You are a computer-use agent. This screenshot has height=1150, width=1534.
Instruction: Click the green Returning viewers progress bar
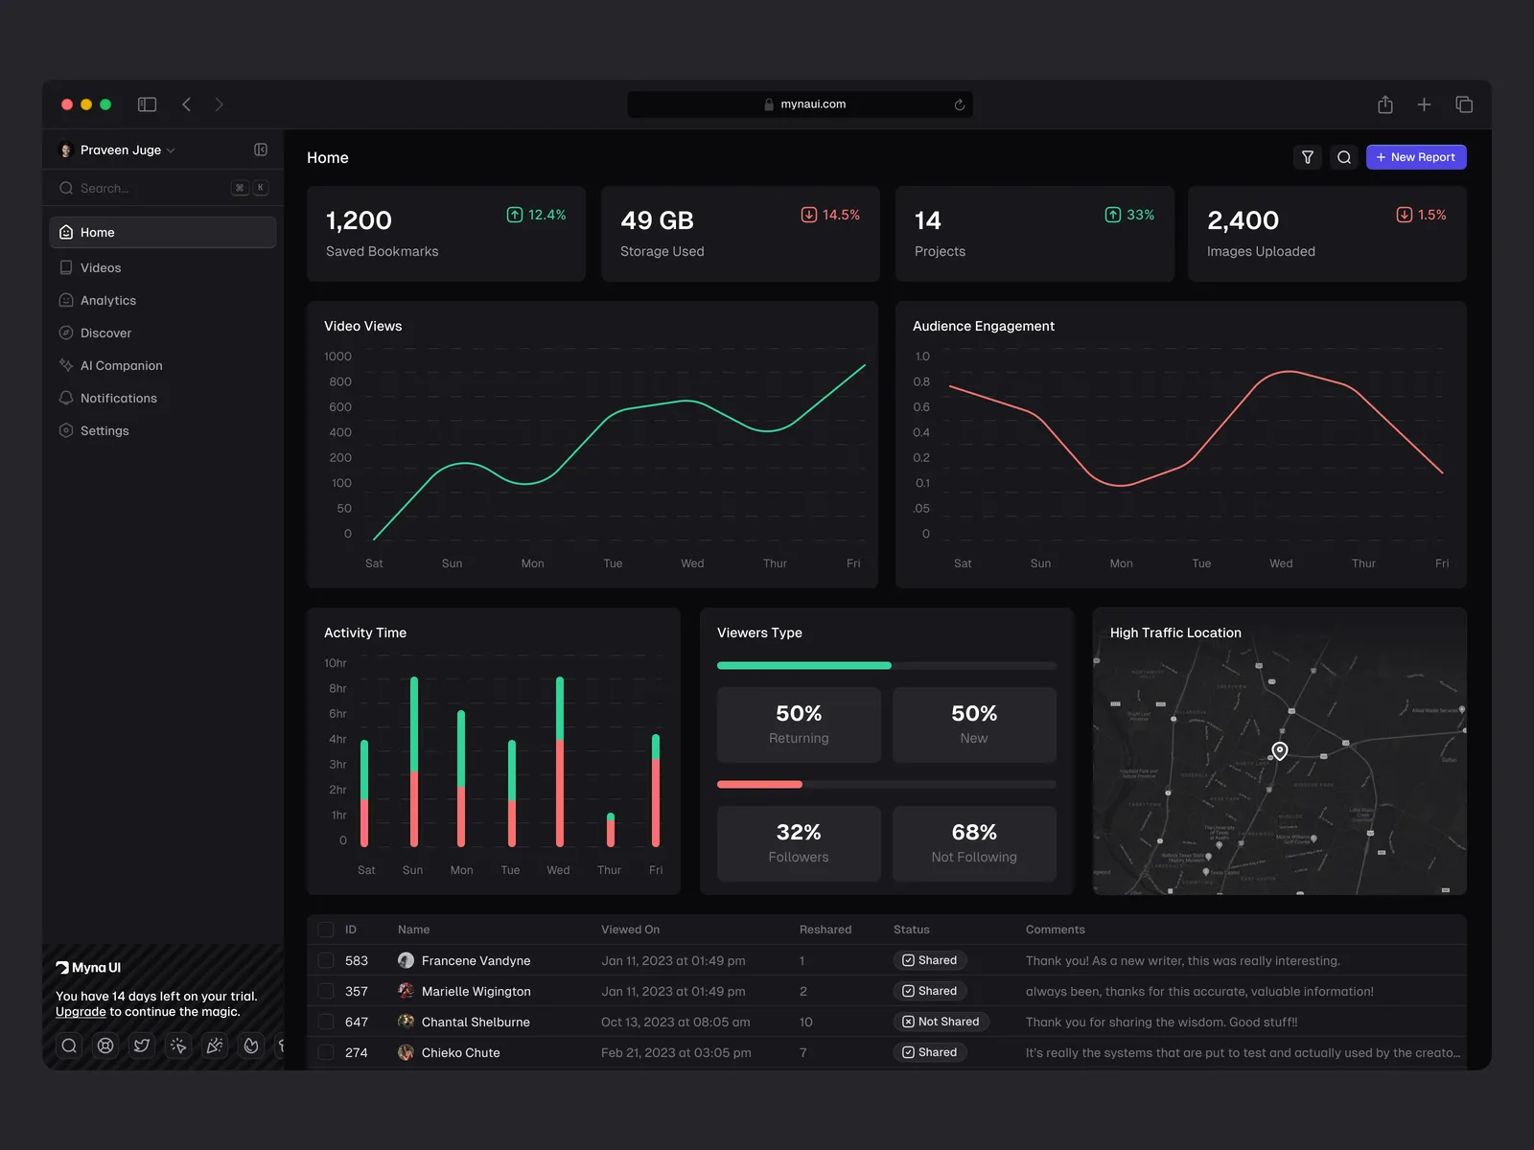pyautogui.click(x=803, y=665)
